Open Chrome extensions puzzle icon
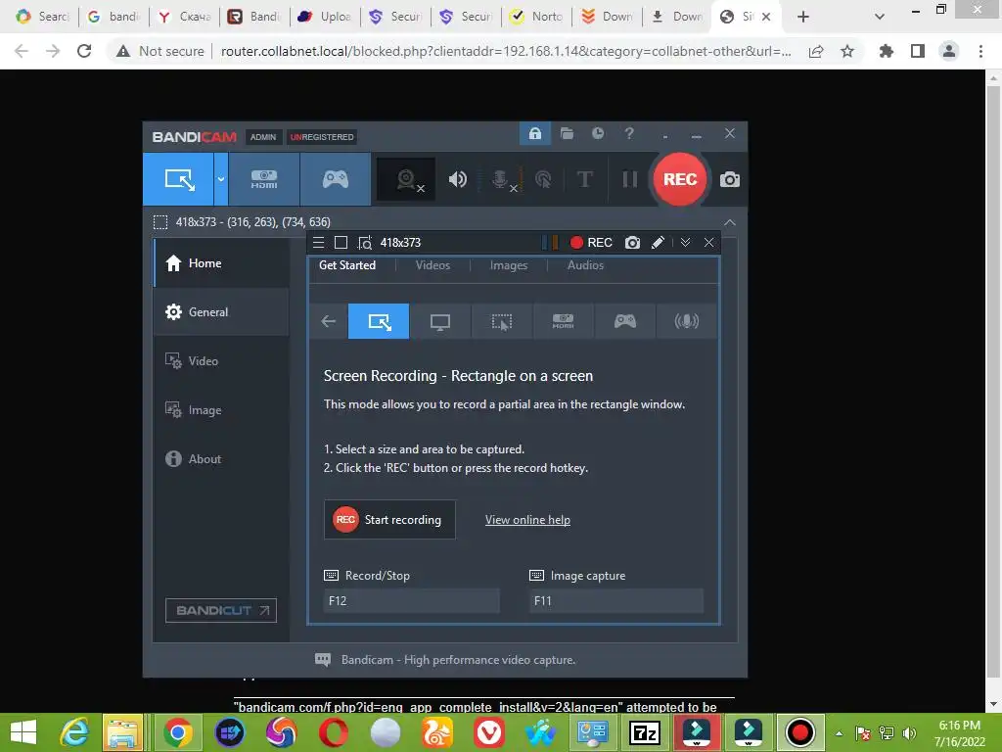This screenshot has height=752, width=1002. click(x=887, y=51)
